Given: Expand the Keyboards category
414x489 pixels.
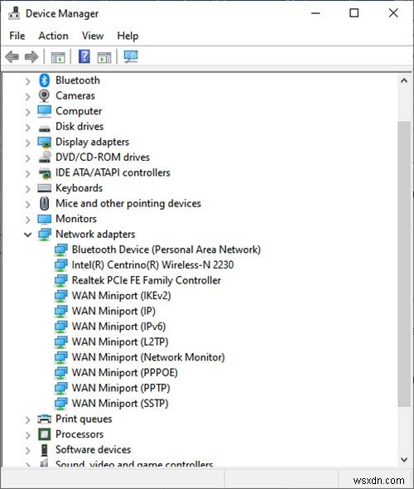Looking at the screenshot, I should pyautogui.click(x=27, y=189).
